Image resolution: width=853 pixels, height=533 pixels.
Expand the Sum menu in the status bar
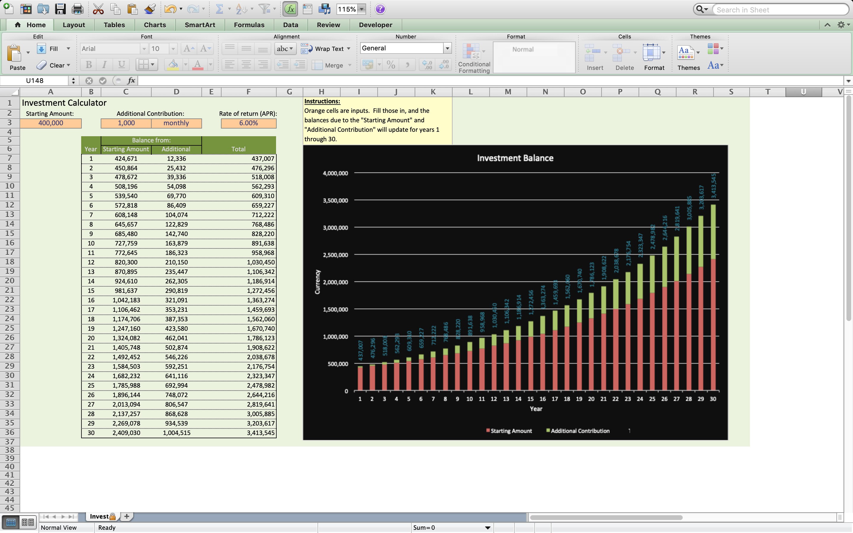tap(488, 527)
